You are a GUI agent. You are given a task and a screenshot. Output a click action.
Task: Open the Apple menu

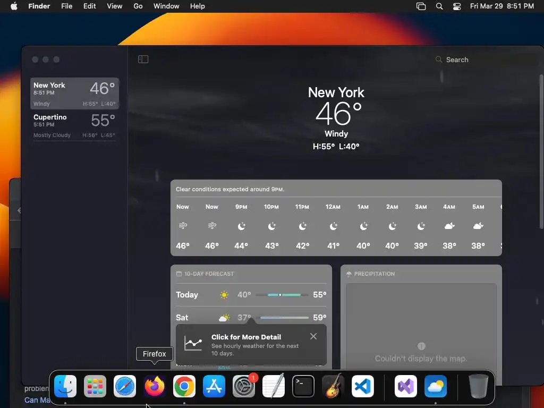point(14,6)
